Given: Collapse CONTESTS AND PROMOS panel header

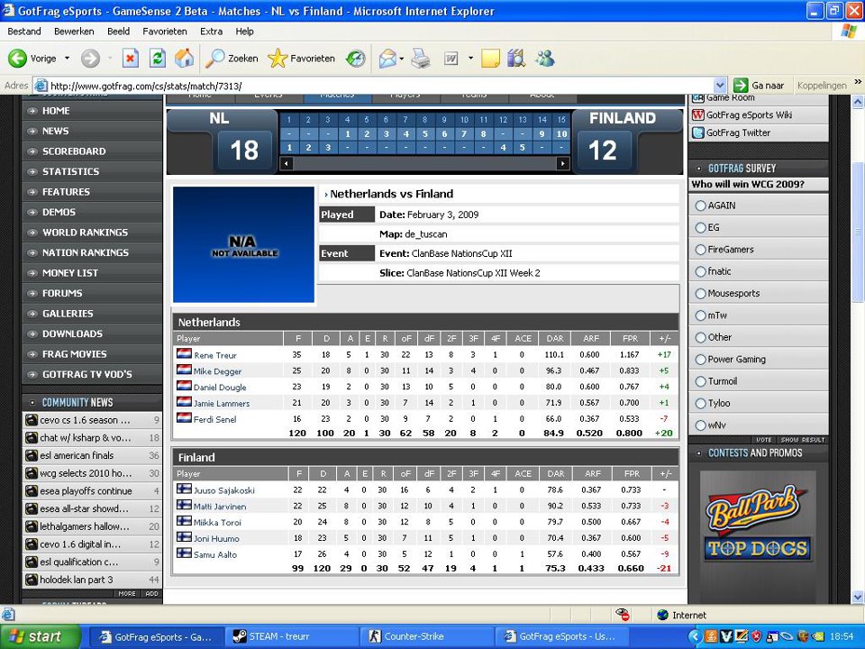Looking at the screenshot, I should [758, 453].
